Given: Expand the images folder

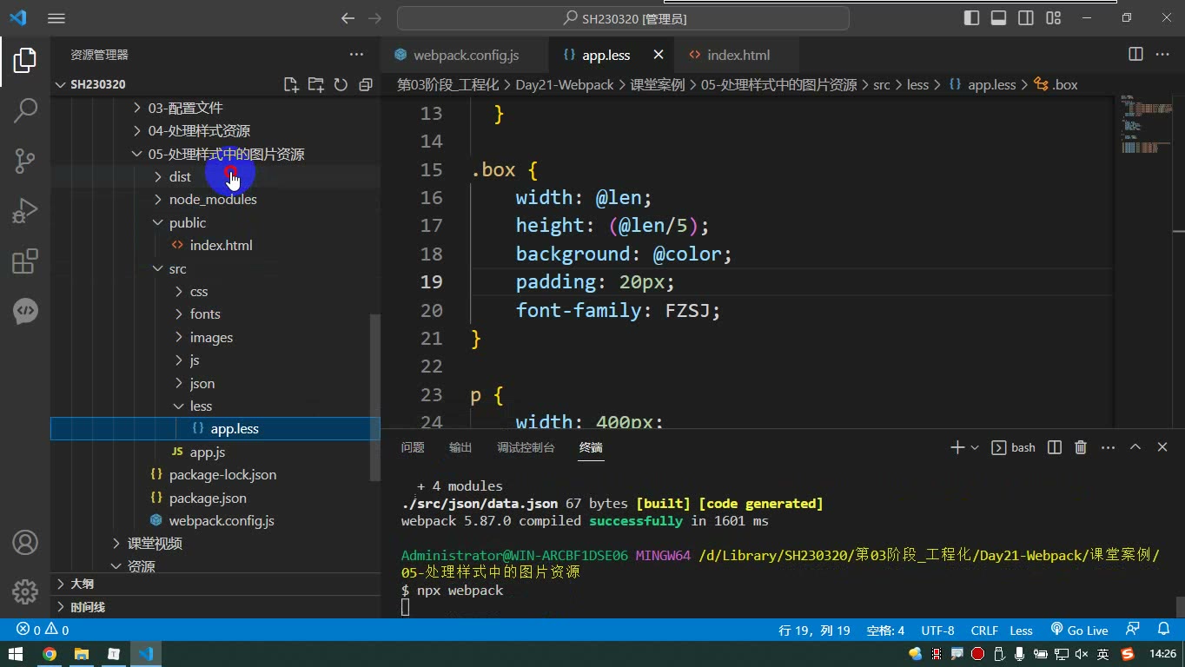Looking at the screenshot, I should click(x=211, y=337).
